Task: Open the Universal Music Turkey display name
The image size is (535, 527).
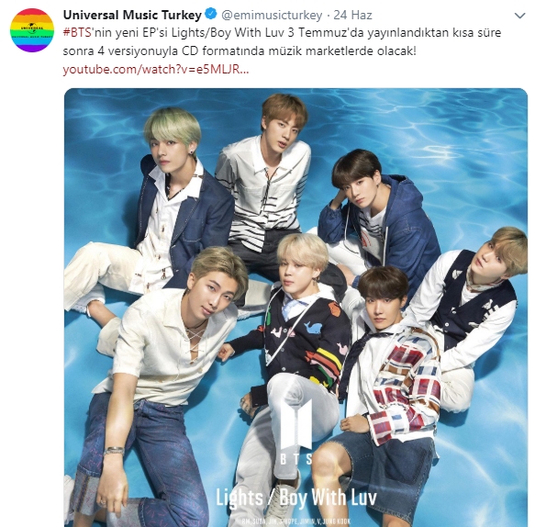Action: (x=132, y=15)
